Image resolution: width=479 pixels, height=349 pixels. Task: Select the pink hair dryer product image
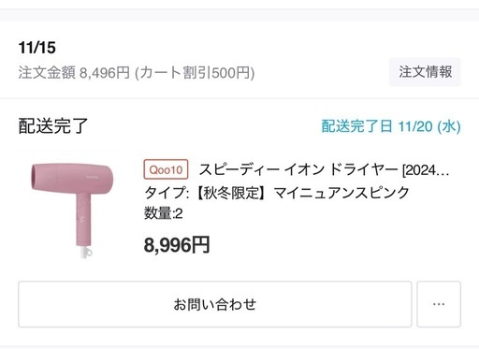click(x=71, y=206)
